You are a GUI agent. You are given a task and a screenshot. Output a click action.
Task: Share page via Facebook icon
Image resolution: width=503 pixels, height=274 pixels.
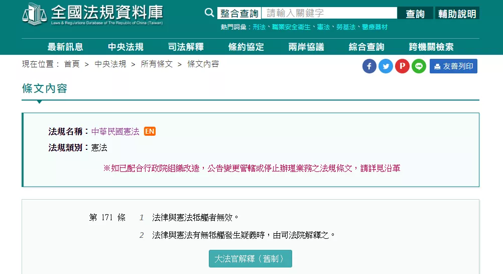[369, 66]
